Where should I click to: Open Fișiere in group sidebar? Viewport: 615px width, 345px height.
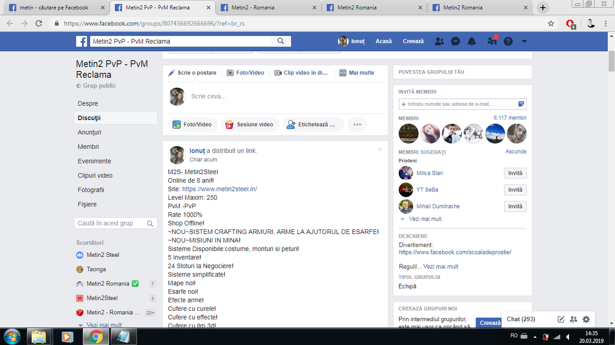(x=87, y=204)
